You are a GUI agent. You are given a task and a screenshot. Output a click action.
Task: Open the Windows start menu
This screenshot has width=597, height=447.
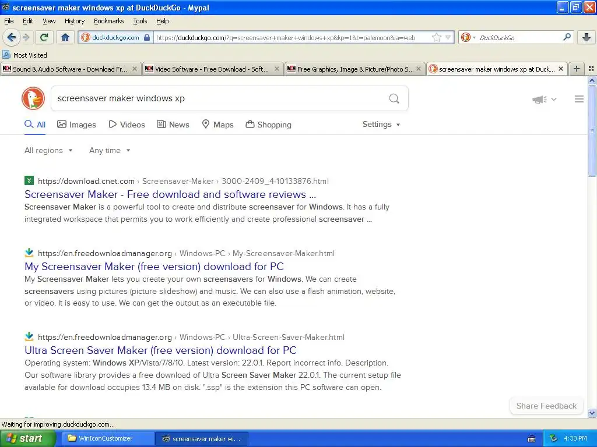[x=27, y=438]
